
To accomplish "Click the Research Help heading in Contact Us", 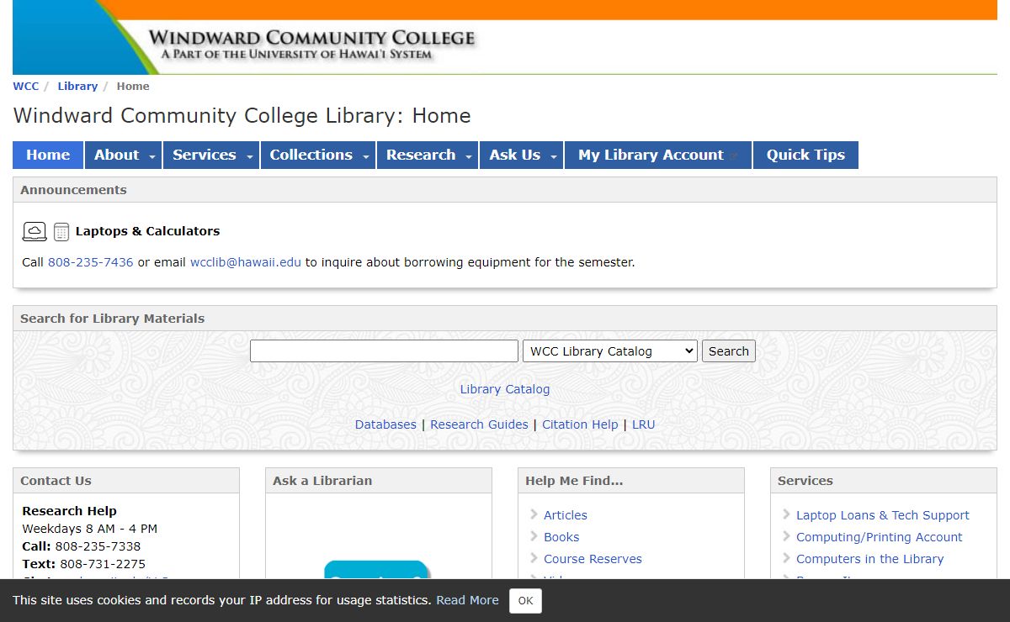I will tap(69, 511).
